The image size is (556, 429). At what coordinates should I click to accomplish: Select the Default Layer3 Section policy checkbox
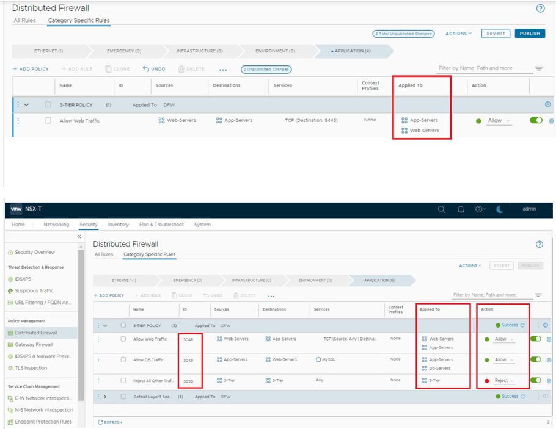(123, 397)
